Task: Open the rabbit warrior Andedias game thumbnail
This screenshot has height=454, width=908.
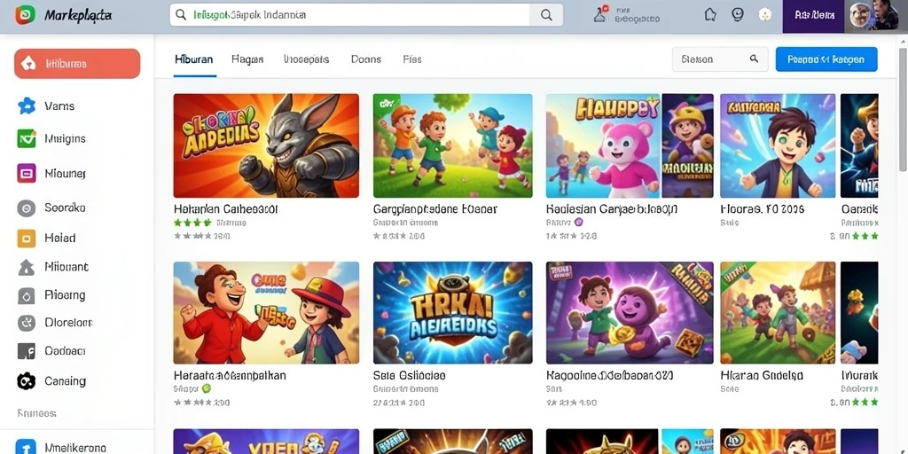Action: pos(266,146)
